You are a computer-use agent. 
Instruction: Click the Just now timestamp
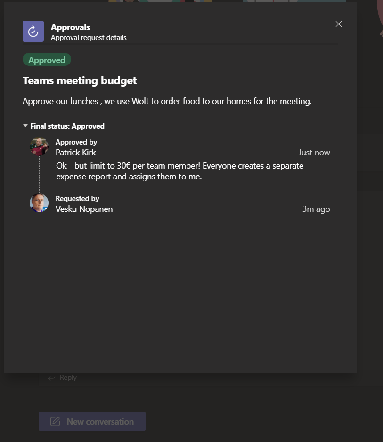(314, 153)
